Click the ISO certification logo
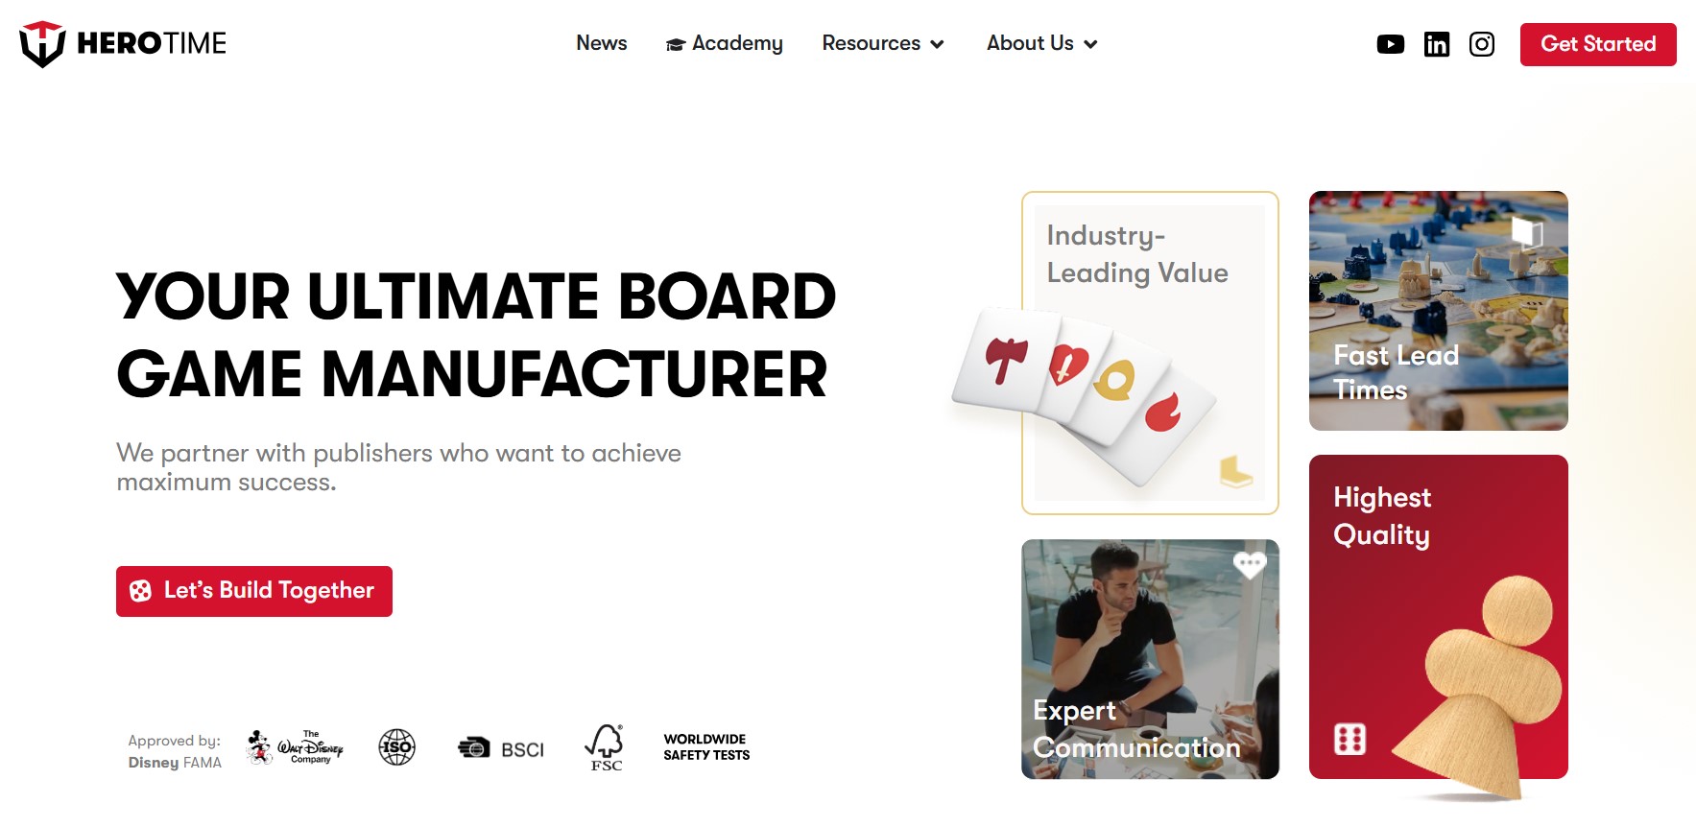 [x=396, y=746]
